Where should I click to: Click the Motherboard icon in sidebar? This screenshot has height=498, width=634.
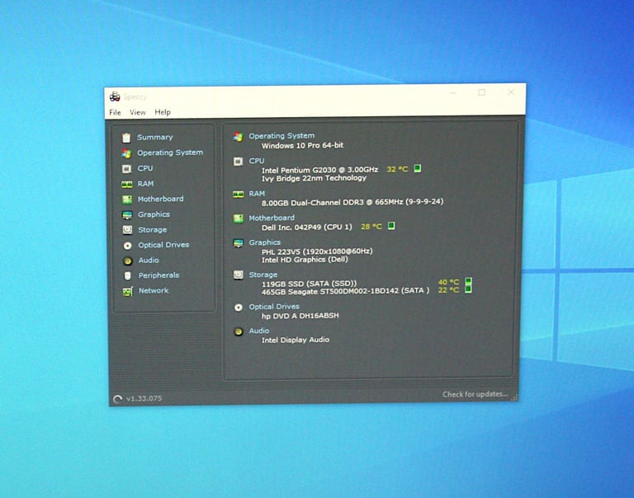[x=127, y=200]
